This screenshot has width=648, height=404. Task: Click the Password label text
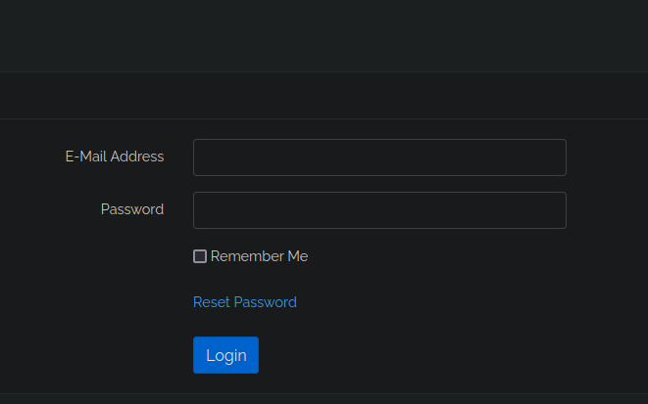click(x=132, y=209)
